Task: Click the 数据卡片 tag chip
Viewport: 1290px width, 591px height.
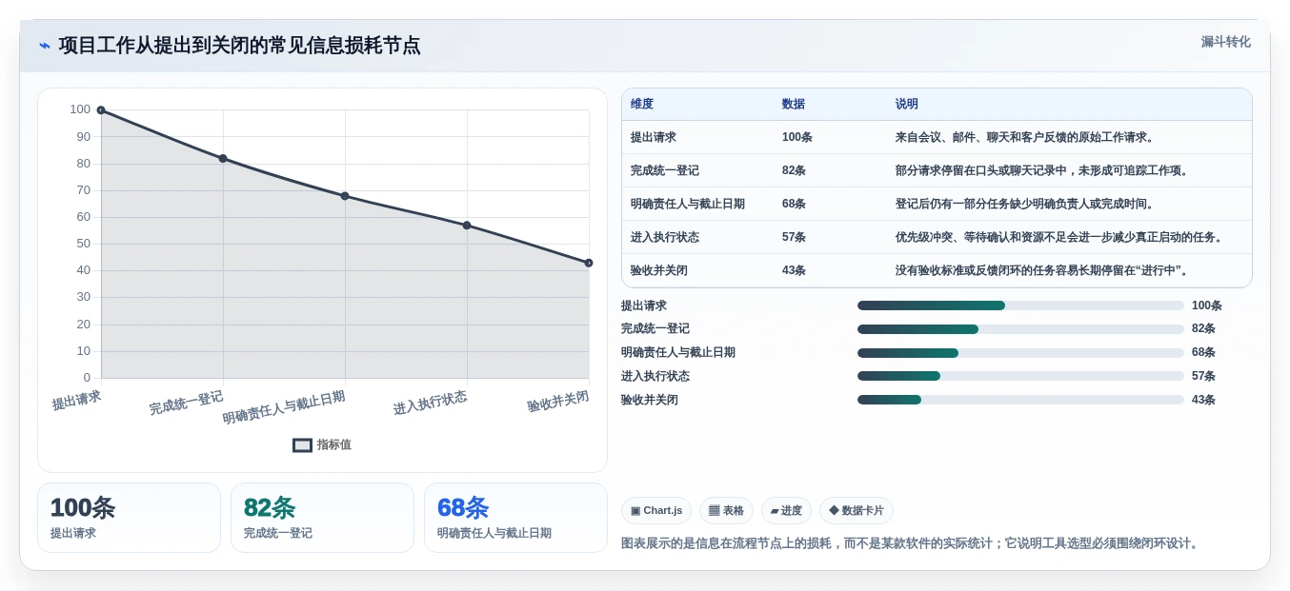Action: click(857, 511)
